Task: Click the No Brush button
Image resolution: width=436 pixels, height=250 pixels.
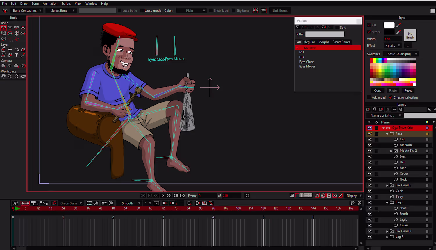Action: point(410,35)
